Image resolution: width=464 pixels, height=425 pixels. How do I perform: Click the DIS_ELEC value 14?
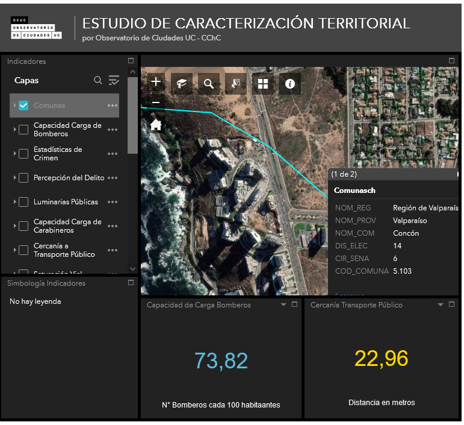(397, 246)
